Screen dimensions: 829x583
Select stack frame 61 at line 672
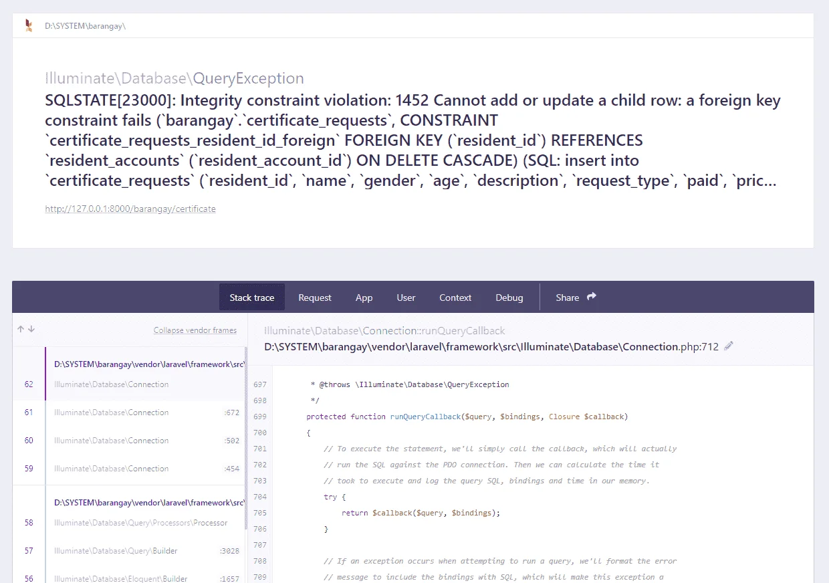pos(129,413)
